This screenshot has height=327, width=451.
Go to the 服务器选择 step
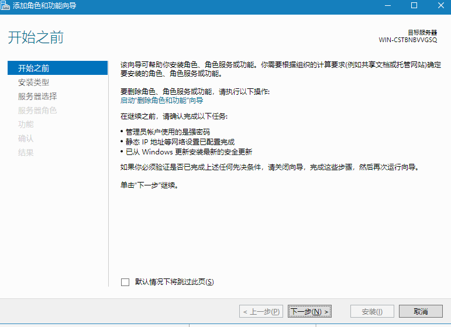pyautogui.click(x=37, y=97)
